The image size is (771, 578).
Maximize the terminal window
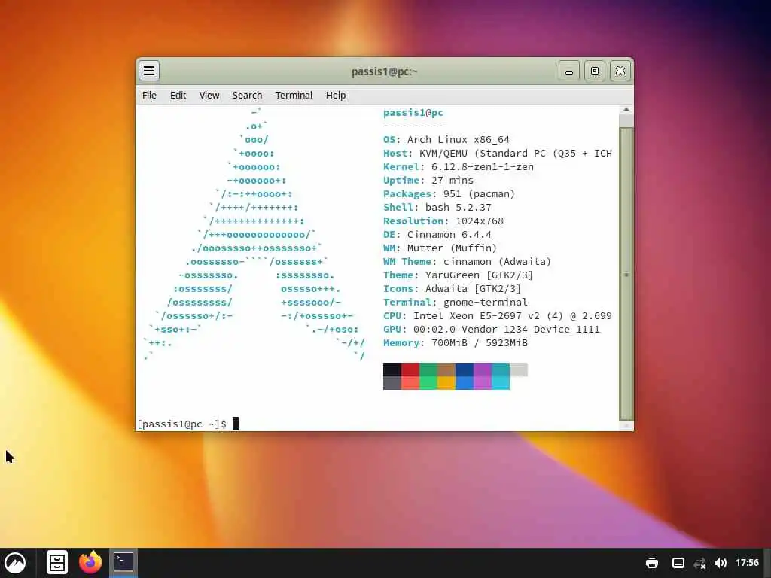coord(595,71)
